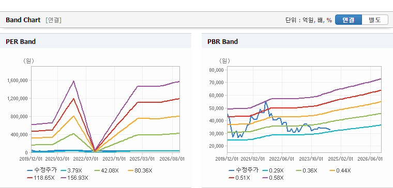Click the 30,000 y-axis label
The height and width of the screenshot is (188, 393).
217,133
